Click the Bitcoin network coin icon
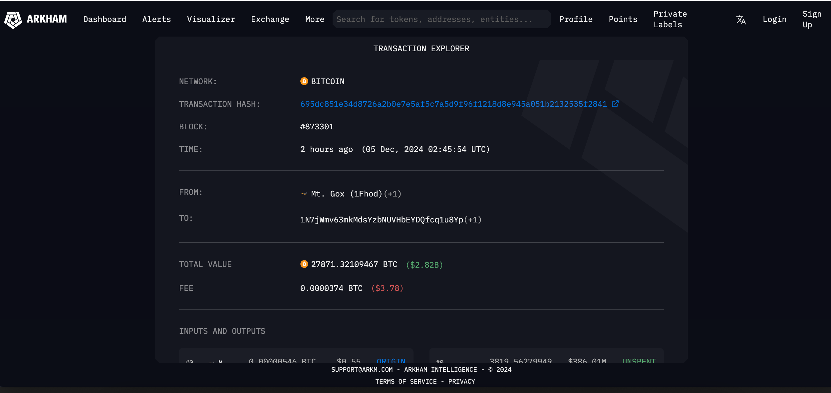The image size is (831, 393). click(304, 81)
